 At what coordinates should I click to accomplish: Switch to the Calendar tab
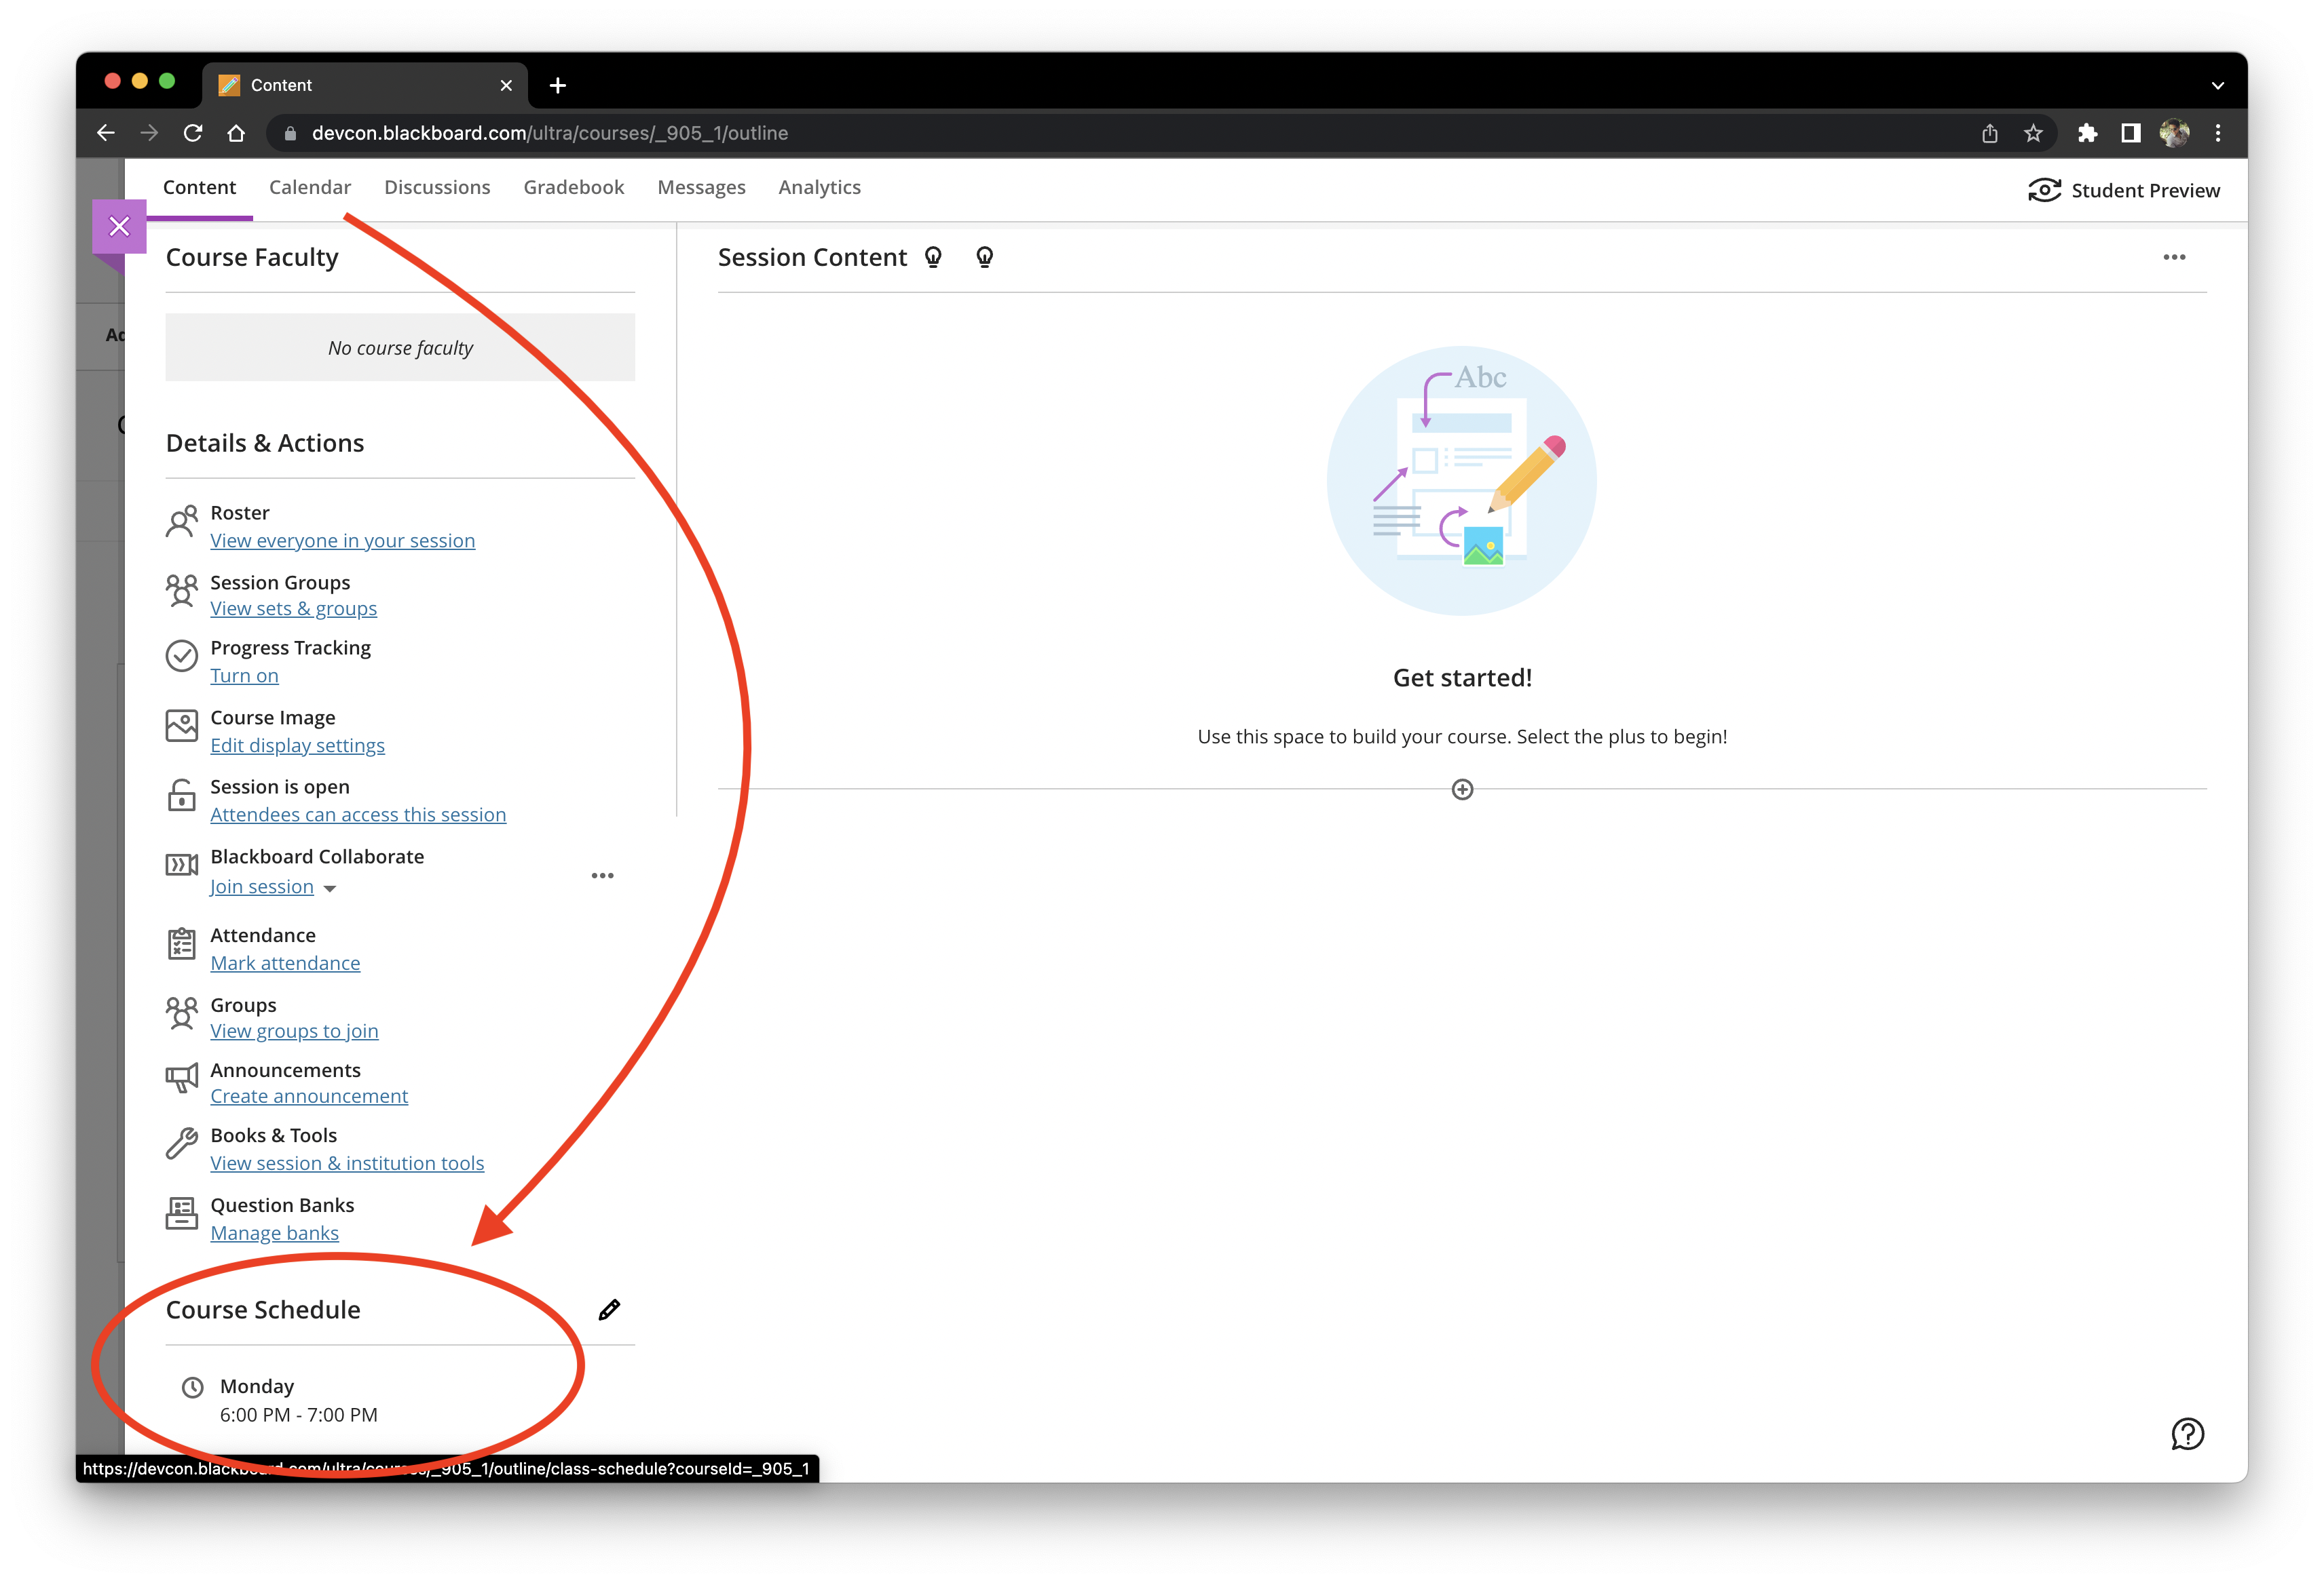tap(310, 188)
